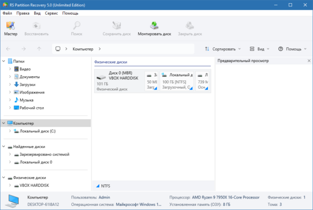
Task: Click the Сохранить диск toolbar icon
Action: tap(117, 26)
